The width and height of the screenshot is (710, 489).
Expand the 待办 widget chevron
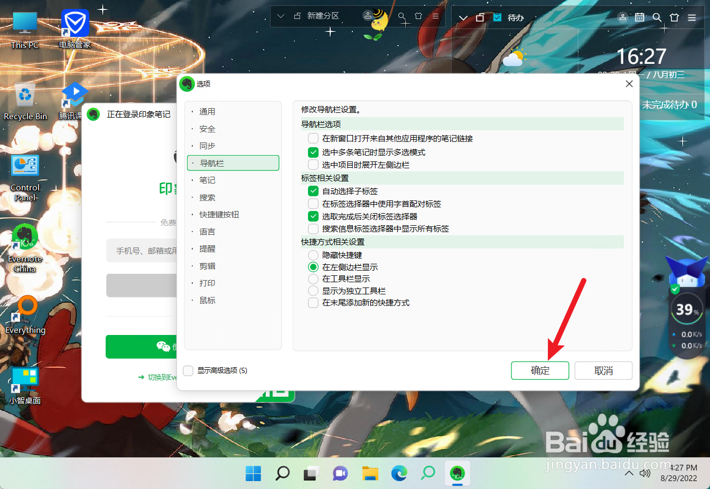pos(463,17)
